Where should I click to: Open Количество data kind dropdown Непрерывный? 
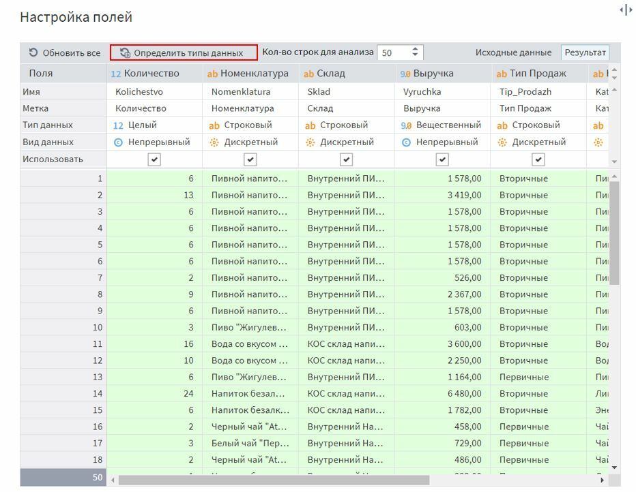(x=154, y=142)
